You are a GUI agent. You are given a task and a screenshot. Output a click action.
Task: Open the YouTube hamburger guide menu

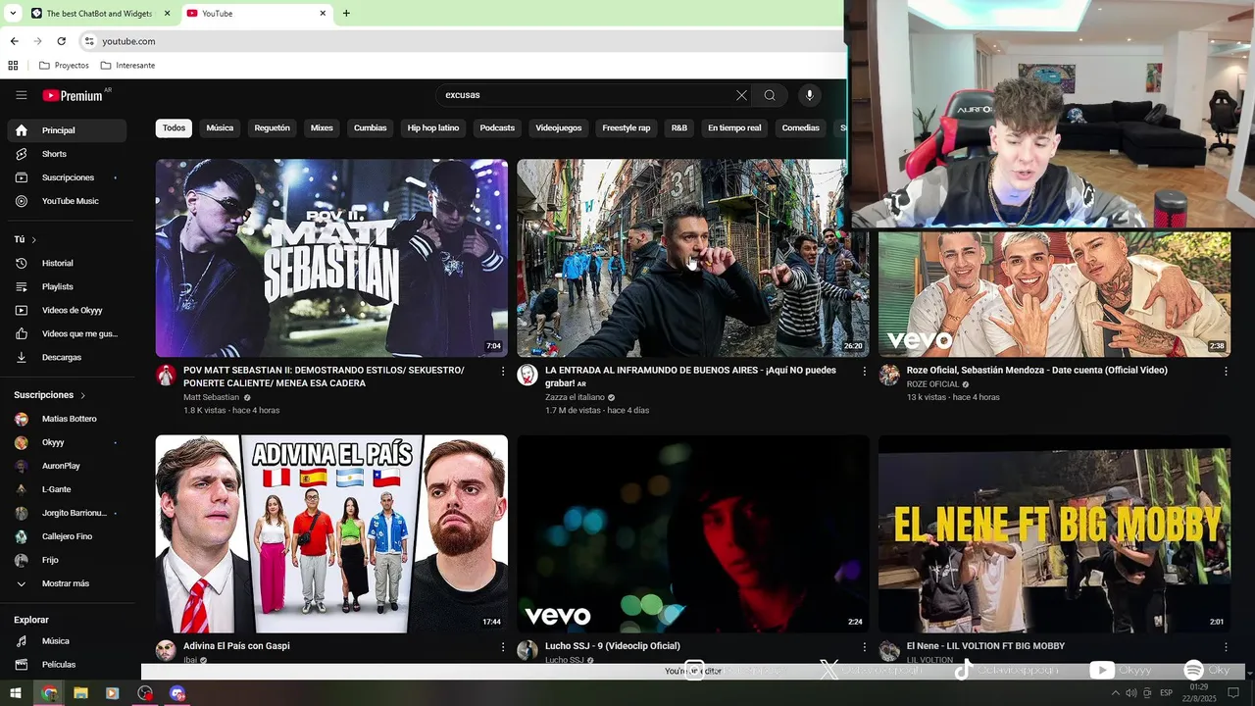click(21, 95)
